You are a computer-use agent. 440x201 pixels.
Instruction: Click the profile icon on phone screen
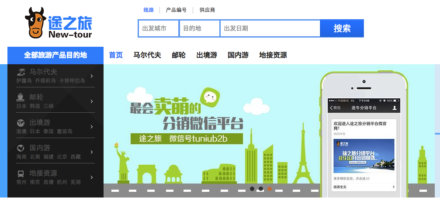coord(395,108)
